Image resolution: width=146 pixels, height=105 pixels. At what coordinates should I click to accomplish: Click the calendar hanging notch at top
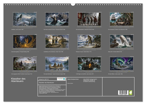(x=73, y=4)
